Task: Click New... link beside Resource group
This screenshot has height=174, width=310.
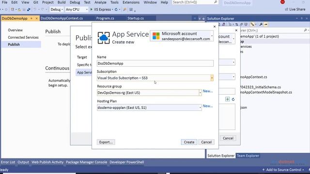Action: tap(208, 91)
